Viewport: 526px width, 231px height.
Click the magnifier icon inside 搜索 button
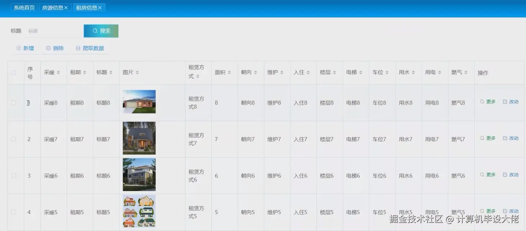point(95,31)
